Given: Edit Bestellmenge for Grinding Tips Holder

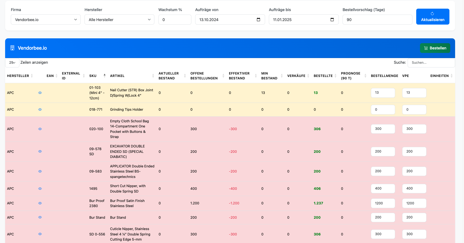Looking at the screenshot, I should click(383, 110).
